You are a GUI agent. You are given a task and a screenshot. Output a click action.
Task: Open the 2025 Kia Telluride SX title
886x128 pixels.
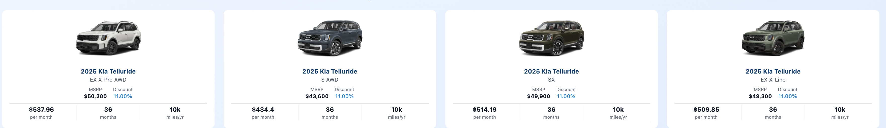pyautogui.click(x=551, y=71)
